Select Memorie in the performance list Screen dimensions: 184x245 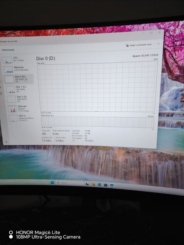[18, 69]
